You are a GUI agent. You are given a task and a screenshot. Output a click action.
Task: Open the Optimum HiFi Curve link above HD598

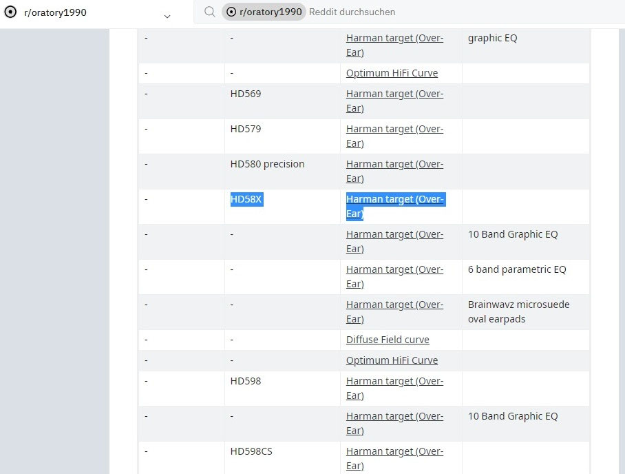[392, 360]
